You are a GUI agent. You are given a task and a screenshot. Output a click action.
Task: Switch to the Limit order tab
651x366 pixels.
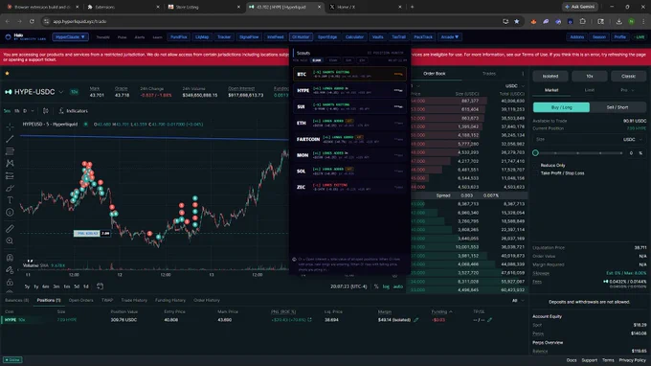(x=589, y=90)
